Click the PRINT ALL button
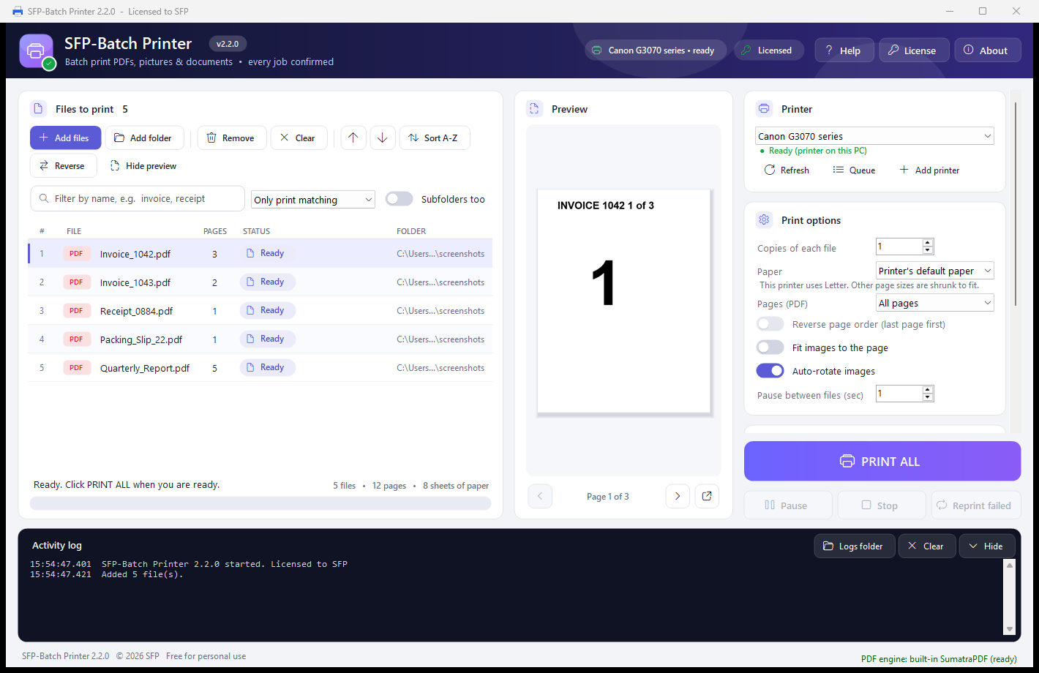Image resolution: width=1039 pixels, height=673 pixels. pyautogui.click(x=882, y=461)
